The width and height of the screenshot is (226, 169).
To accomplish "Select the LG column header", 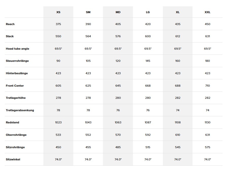I will 148,12.
